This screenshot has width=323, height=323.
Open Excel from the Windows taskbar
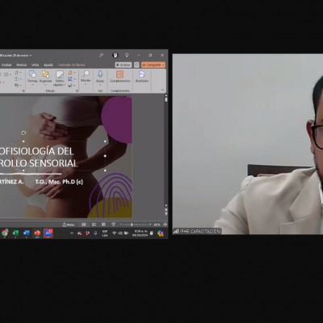point(15,233)
